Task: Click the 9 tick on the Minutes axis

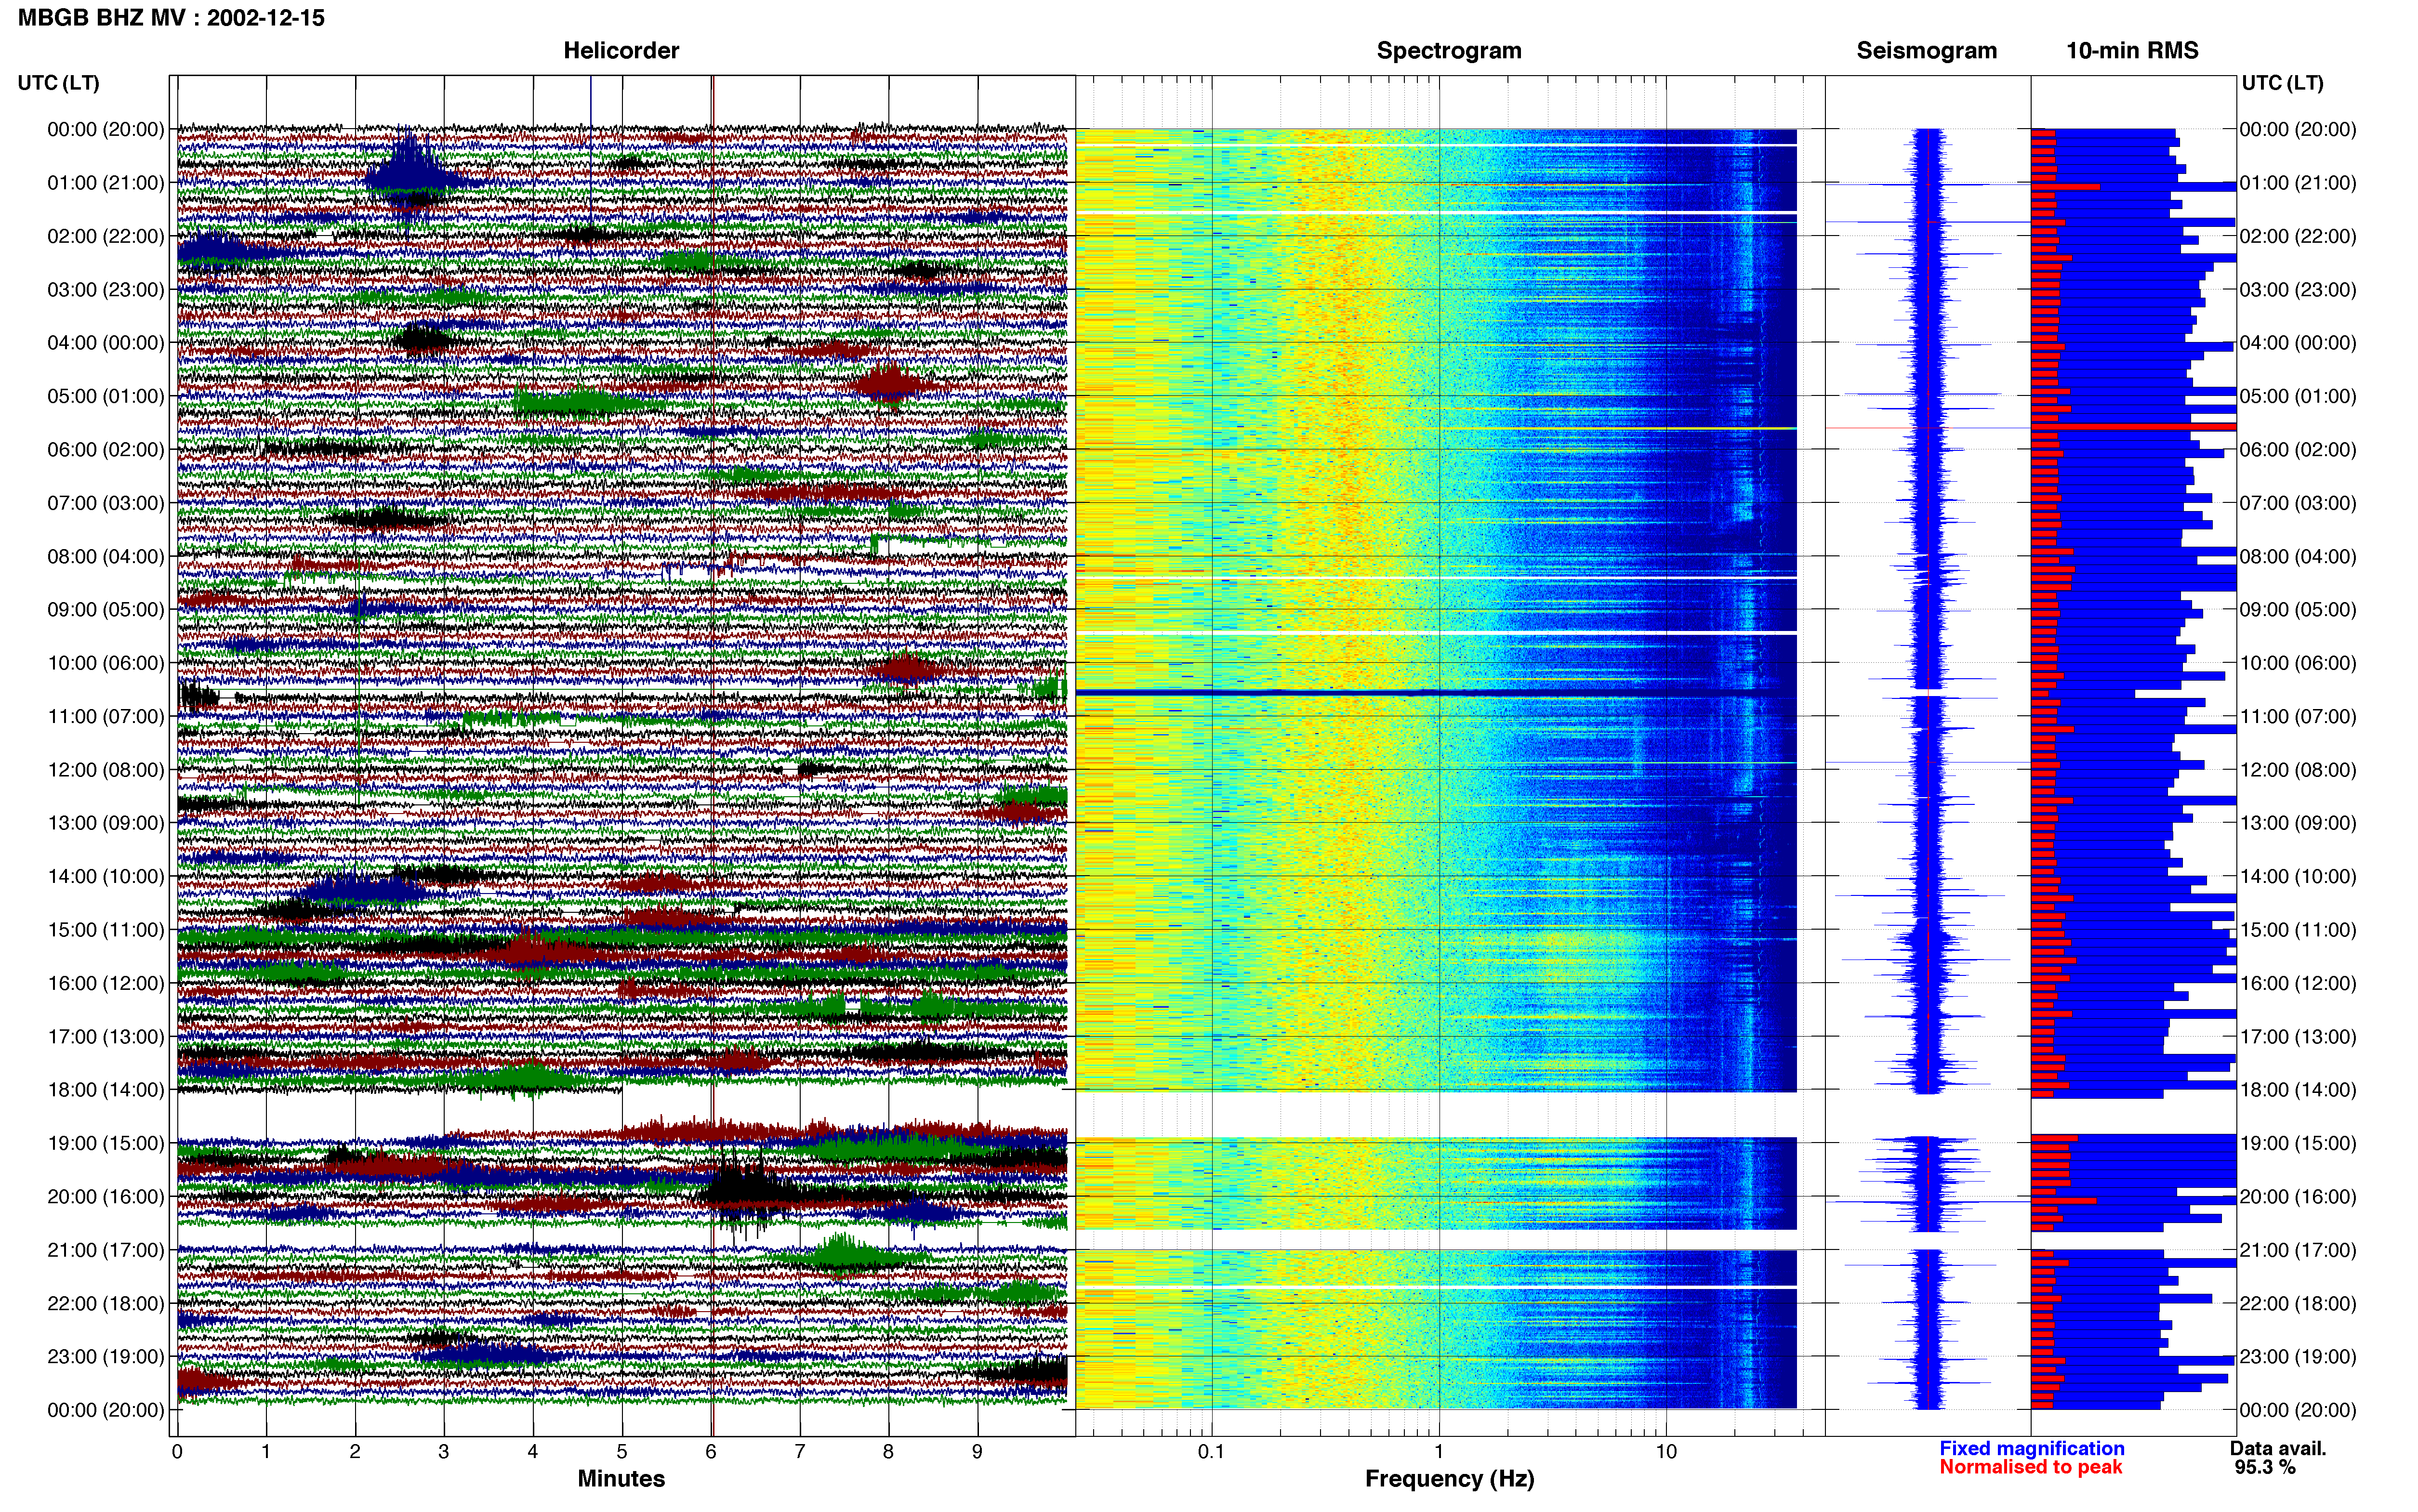Action: tap(977, 1452)
